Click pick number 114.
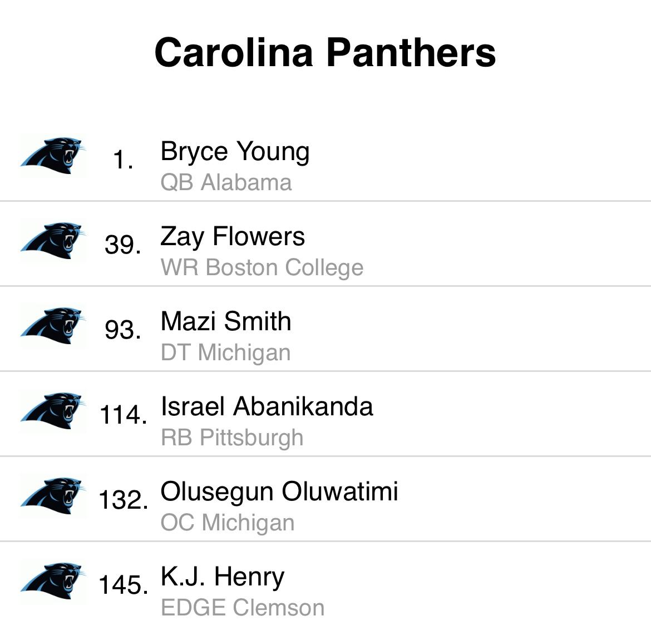This screenshot has width=651, height=621. point(124,415)
